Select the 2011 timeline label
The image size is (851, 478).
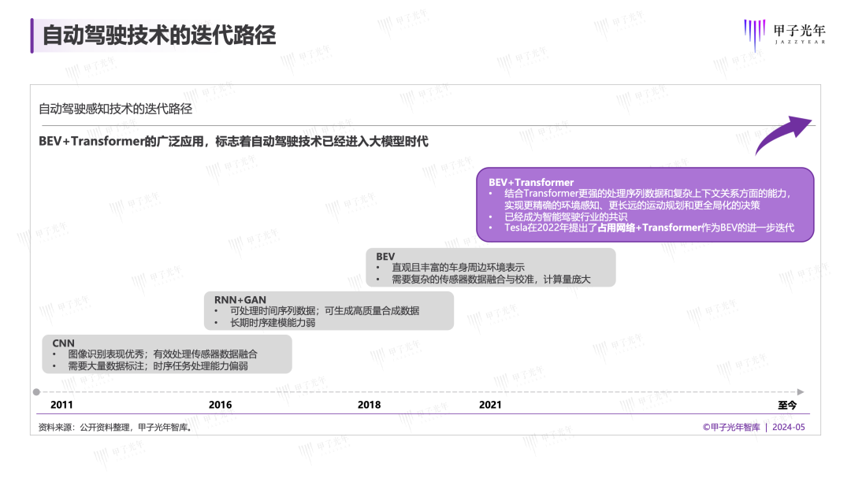tap(61, 405)
